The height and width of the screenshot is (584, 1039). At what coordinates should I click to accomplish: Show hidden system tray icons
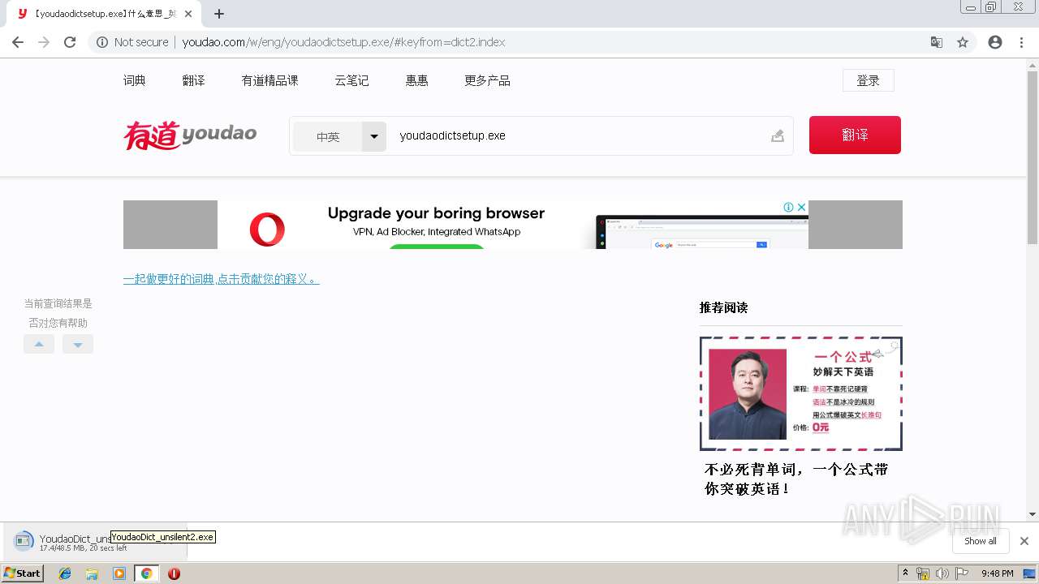905,573
